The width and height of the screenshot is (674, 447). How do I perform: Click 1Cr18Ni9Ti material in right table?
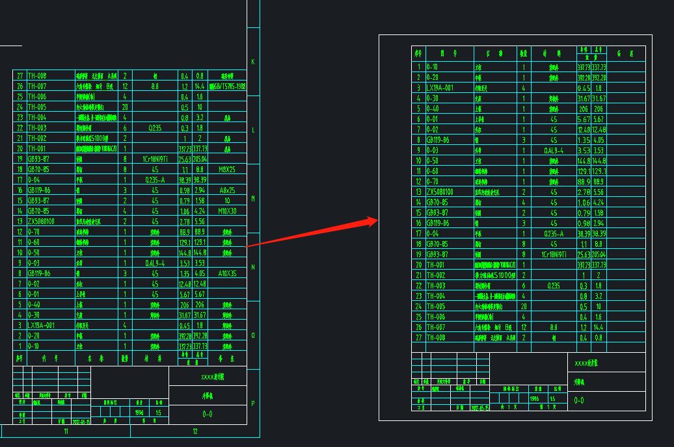coord(554,254)
